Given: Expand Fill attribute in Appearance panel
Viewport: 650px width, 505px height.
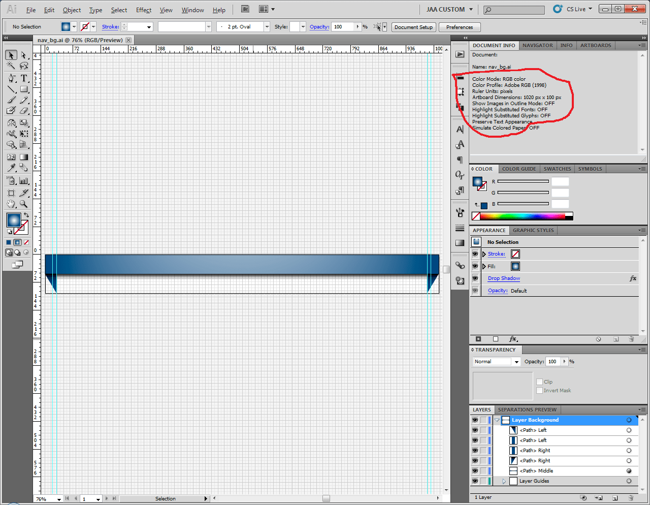Looking at the screenshot, I should click(x=484, y=266).
